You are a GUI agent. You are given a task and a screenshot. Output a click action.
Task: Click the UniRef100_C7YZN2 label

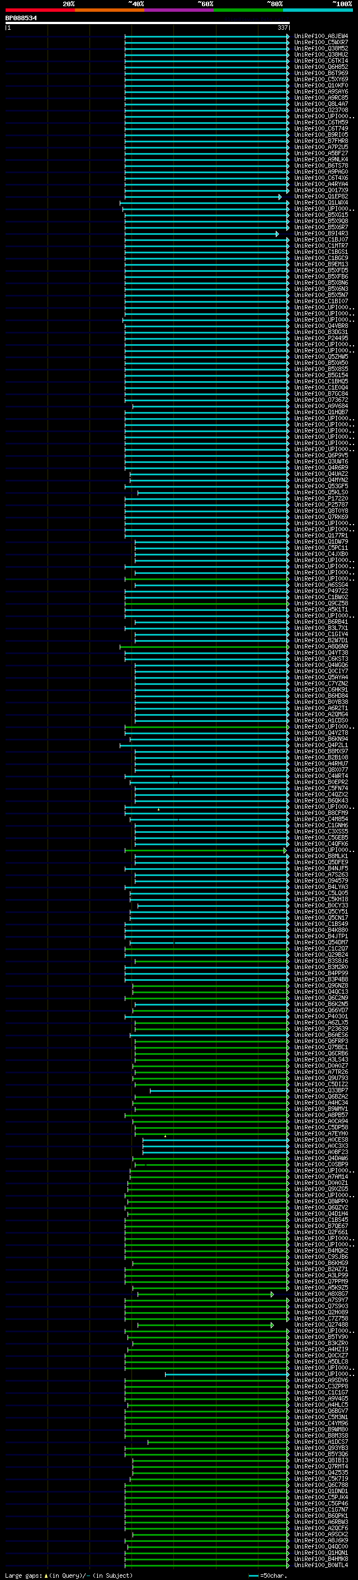(321, 683)
